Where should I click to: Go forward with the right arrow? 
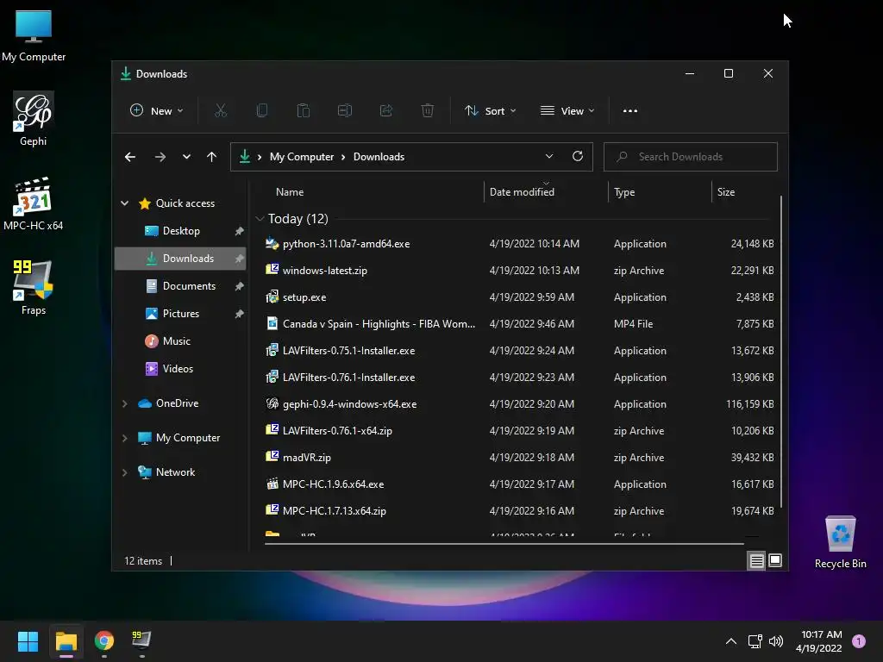(x=160, y=157)
